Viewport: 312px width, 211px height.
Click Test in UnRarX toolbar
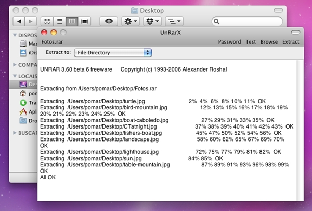click(251, 42)
